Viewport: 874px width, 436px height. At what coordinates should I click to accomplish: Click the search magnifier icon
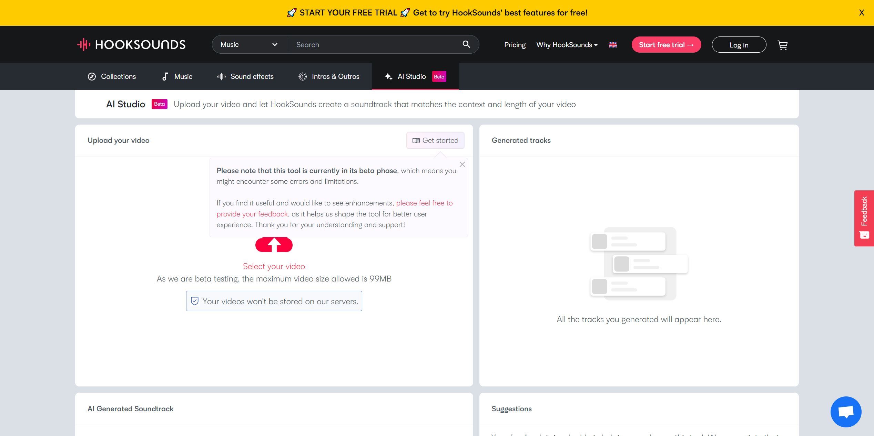pyautogui.click(x=466, y=44)
